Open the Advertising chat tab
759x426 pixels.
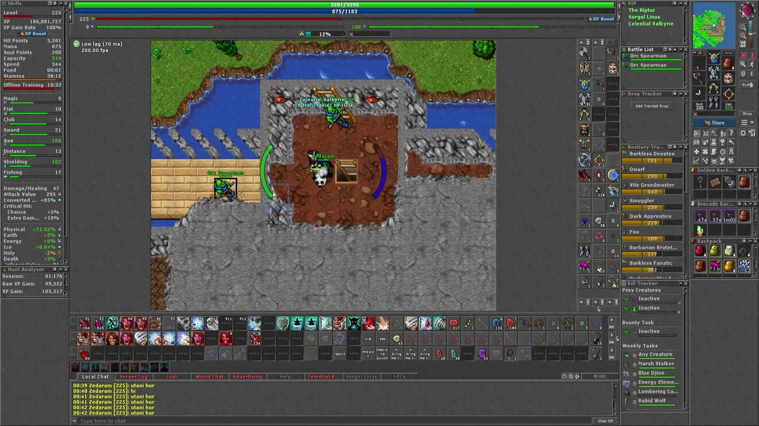247,377
